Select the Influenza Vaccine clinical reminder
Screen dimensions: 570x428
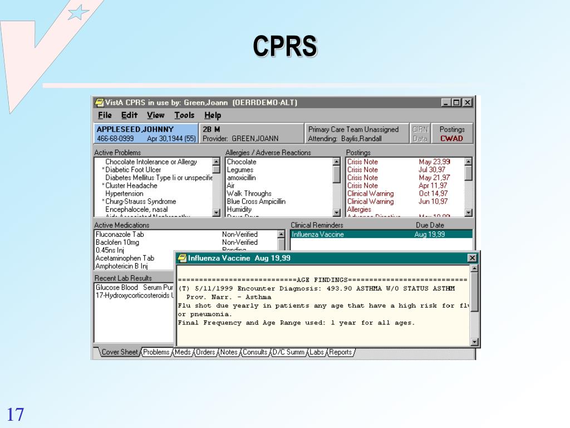pyautogui.click(x=381, y=235)
